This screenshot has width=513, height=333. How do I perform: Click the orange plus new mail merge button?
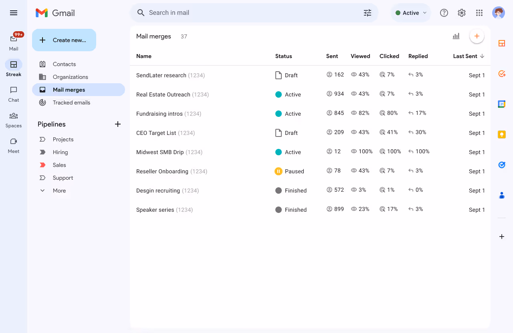point(477,36)
